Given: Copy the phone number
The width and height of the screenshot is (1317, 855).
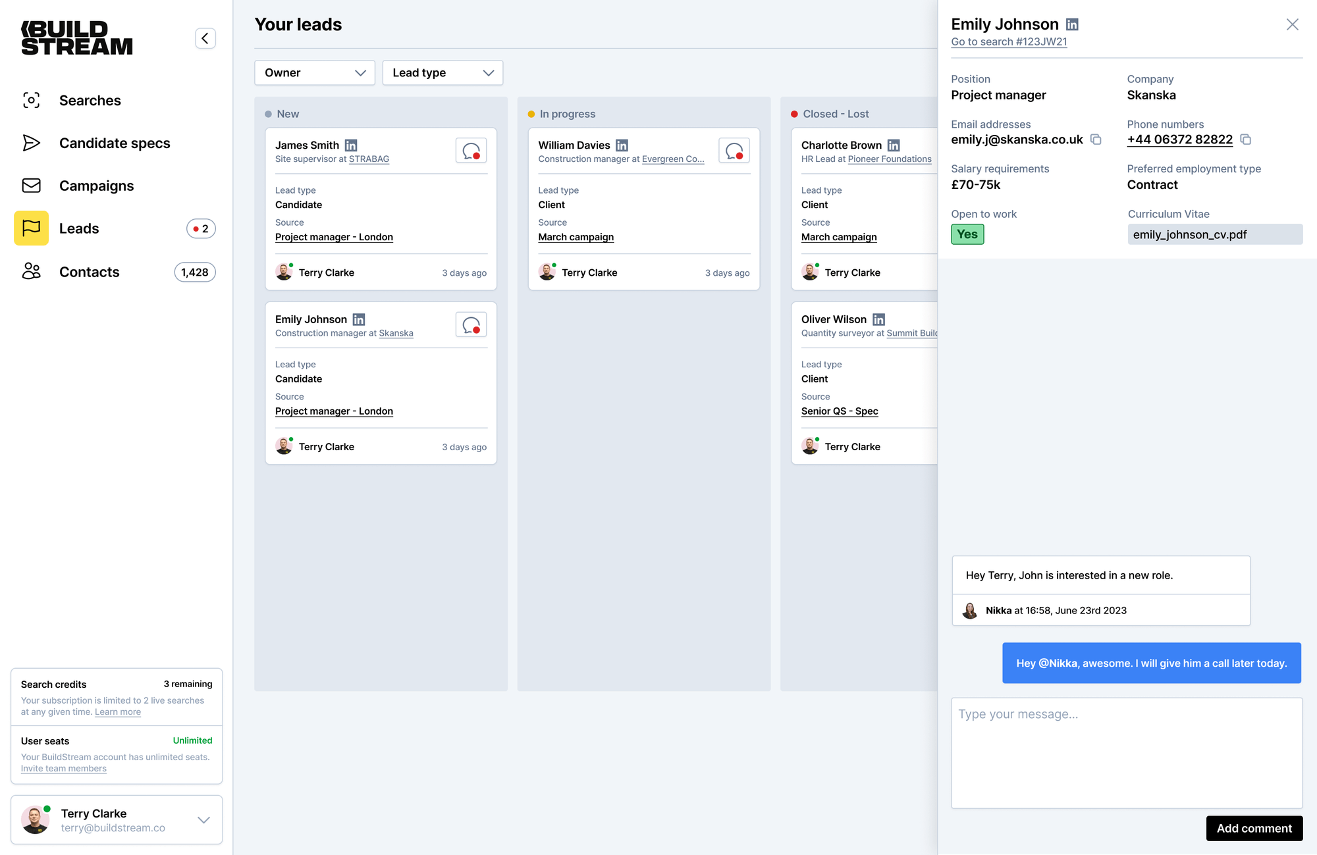Looking at the screenshot, I should (x=1245, y=140).
